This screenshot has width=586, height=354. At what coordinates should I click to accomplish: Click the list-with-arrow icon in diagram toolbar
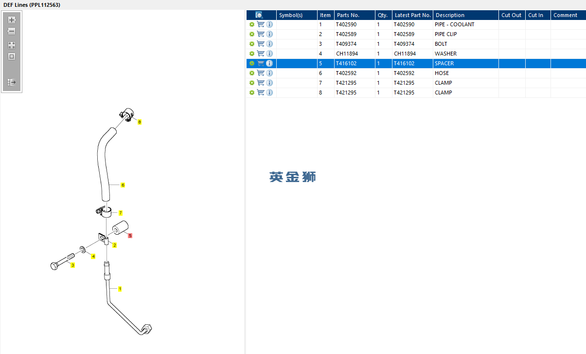point(12,82)
